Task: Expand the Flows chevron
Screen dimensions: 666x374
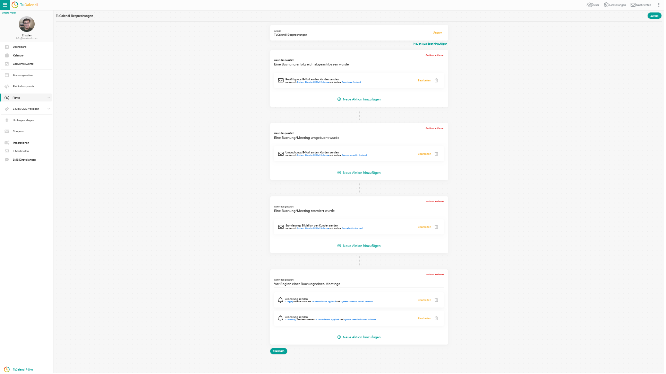Action: pyautogui.click(x=49, y=98)
